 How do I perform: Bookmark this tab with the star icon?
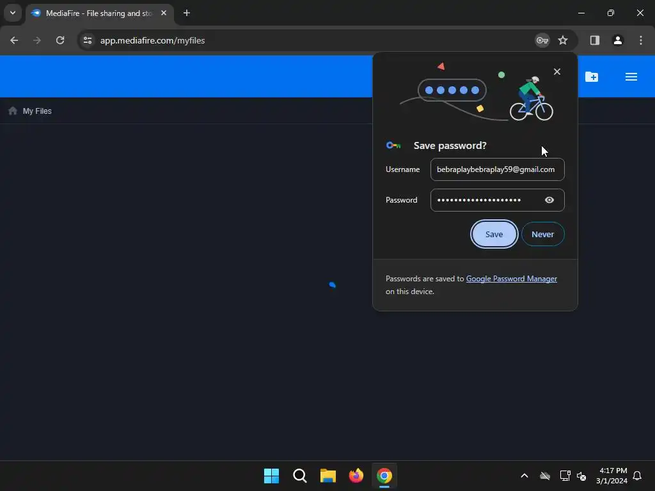[563, 40]
